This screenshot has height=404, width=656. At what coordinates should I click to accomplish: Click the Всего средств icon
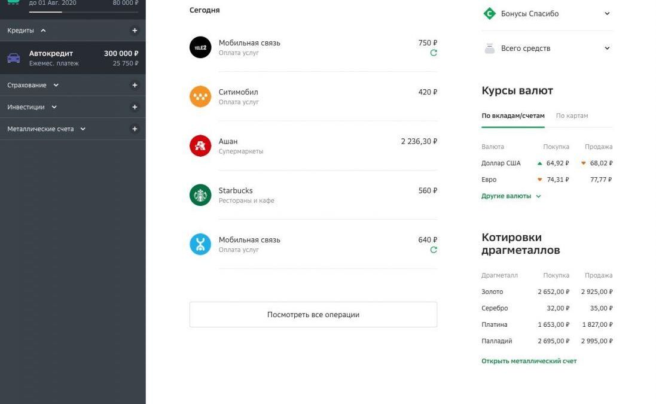pyautogui.click(x=489, y=48)
